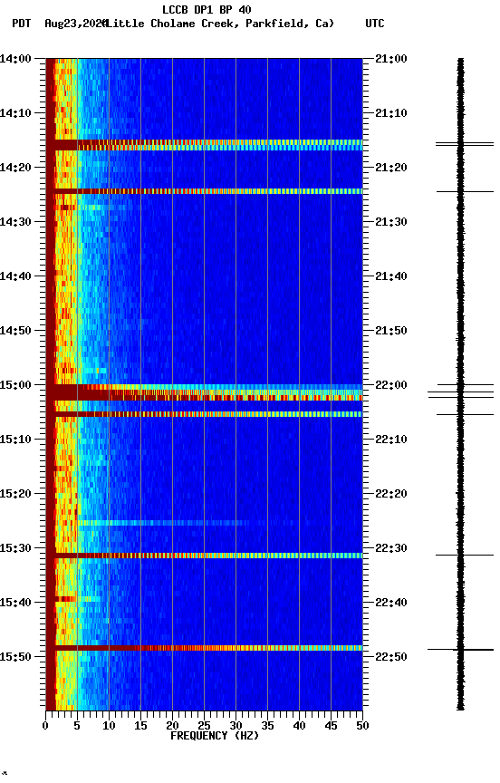Click the 15 Hz frequency axis label

pos(140,726)
